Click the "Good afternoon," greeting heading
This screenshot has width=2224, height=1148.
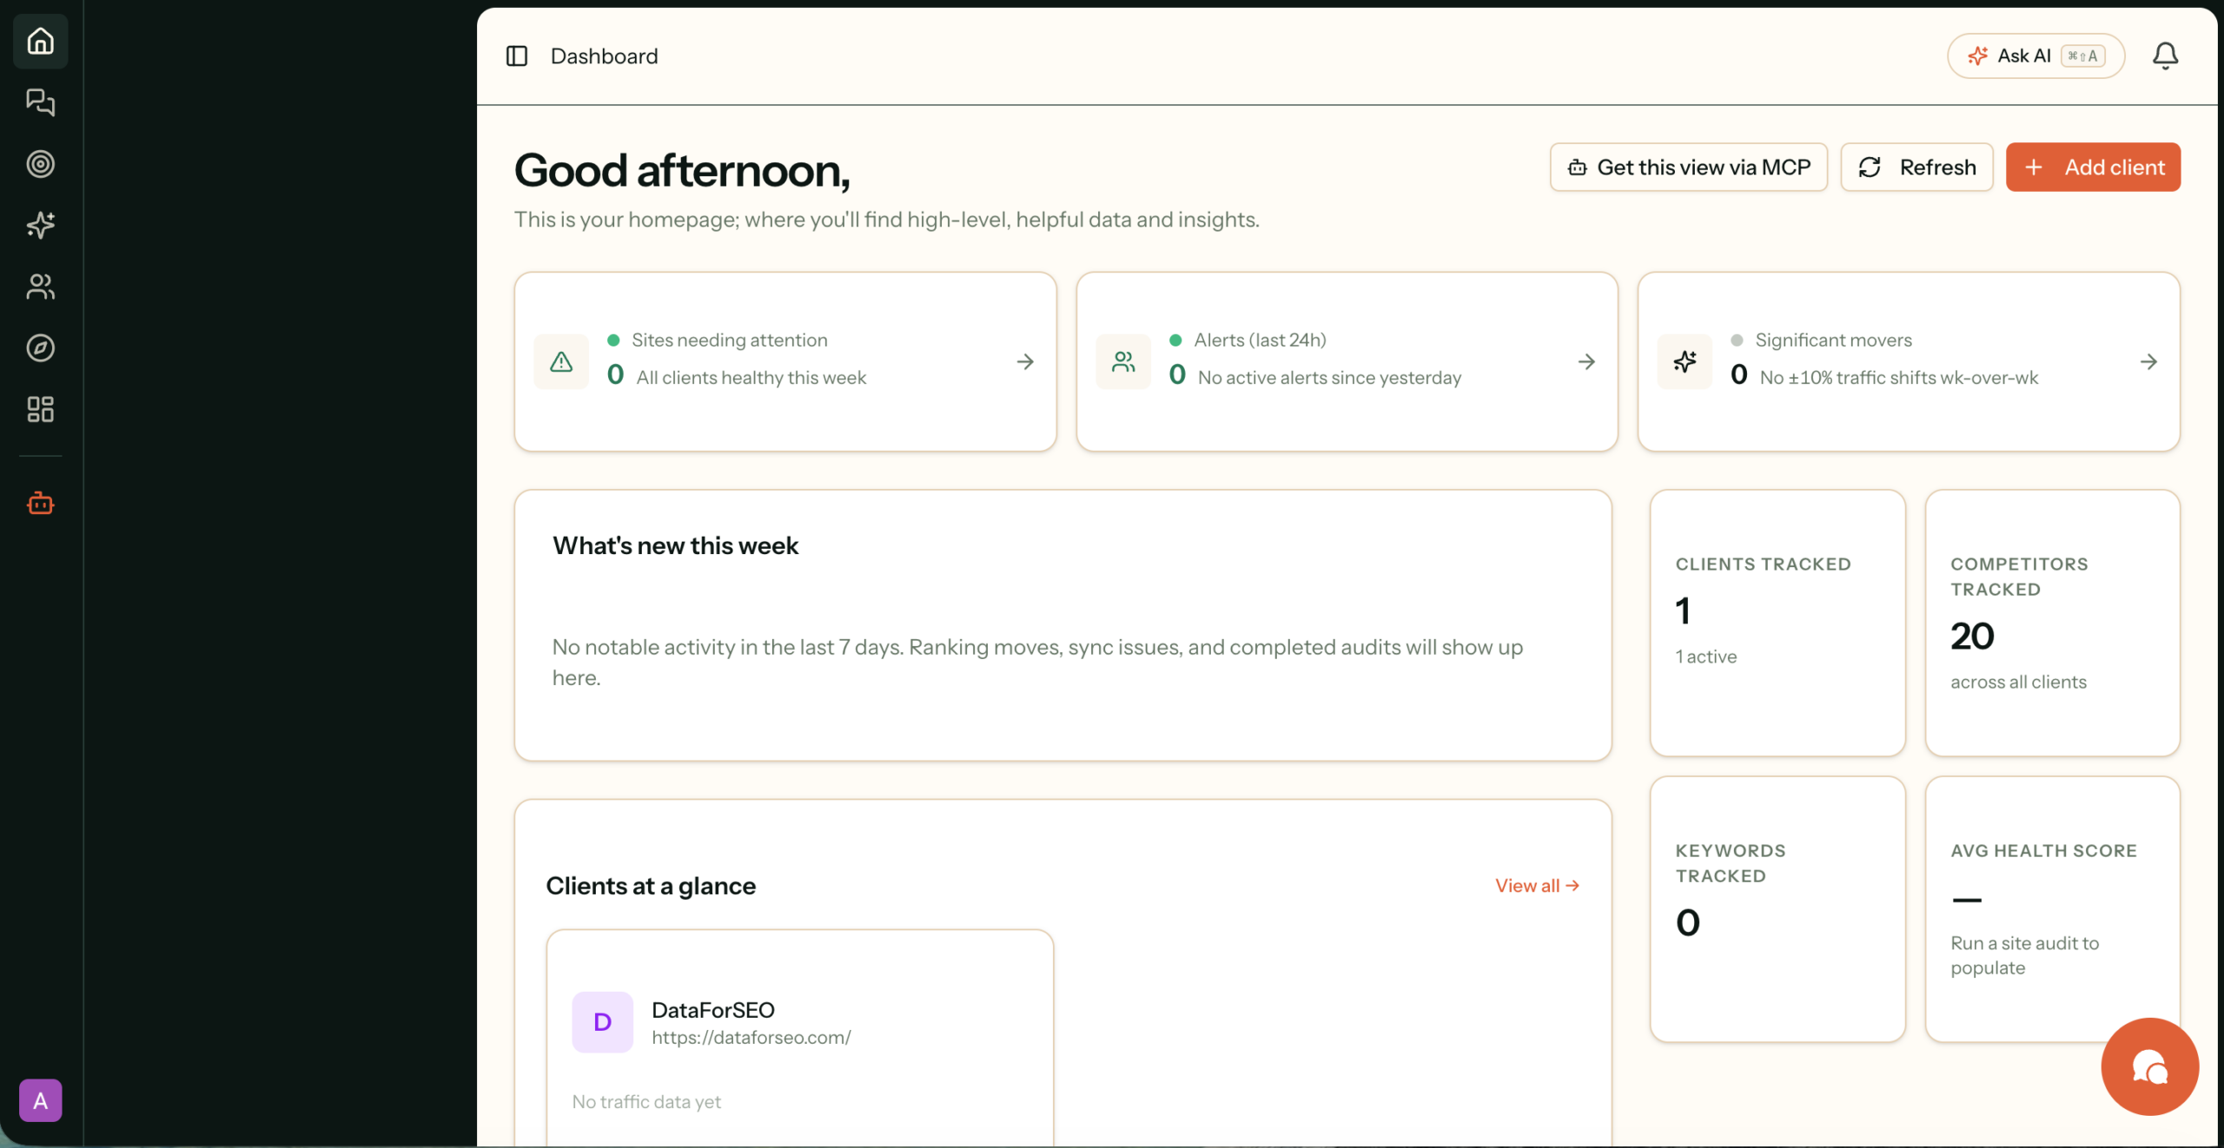click(x=682, y=170)
